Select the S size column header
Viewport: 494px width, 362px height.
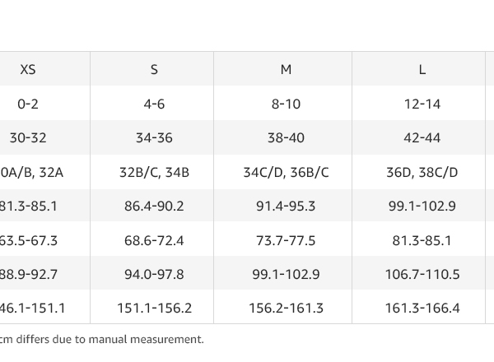coord(154,70)
